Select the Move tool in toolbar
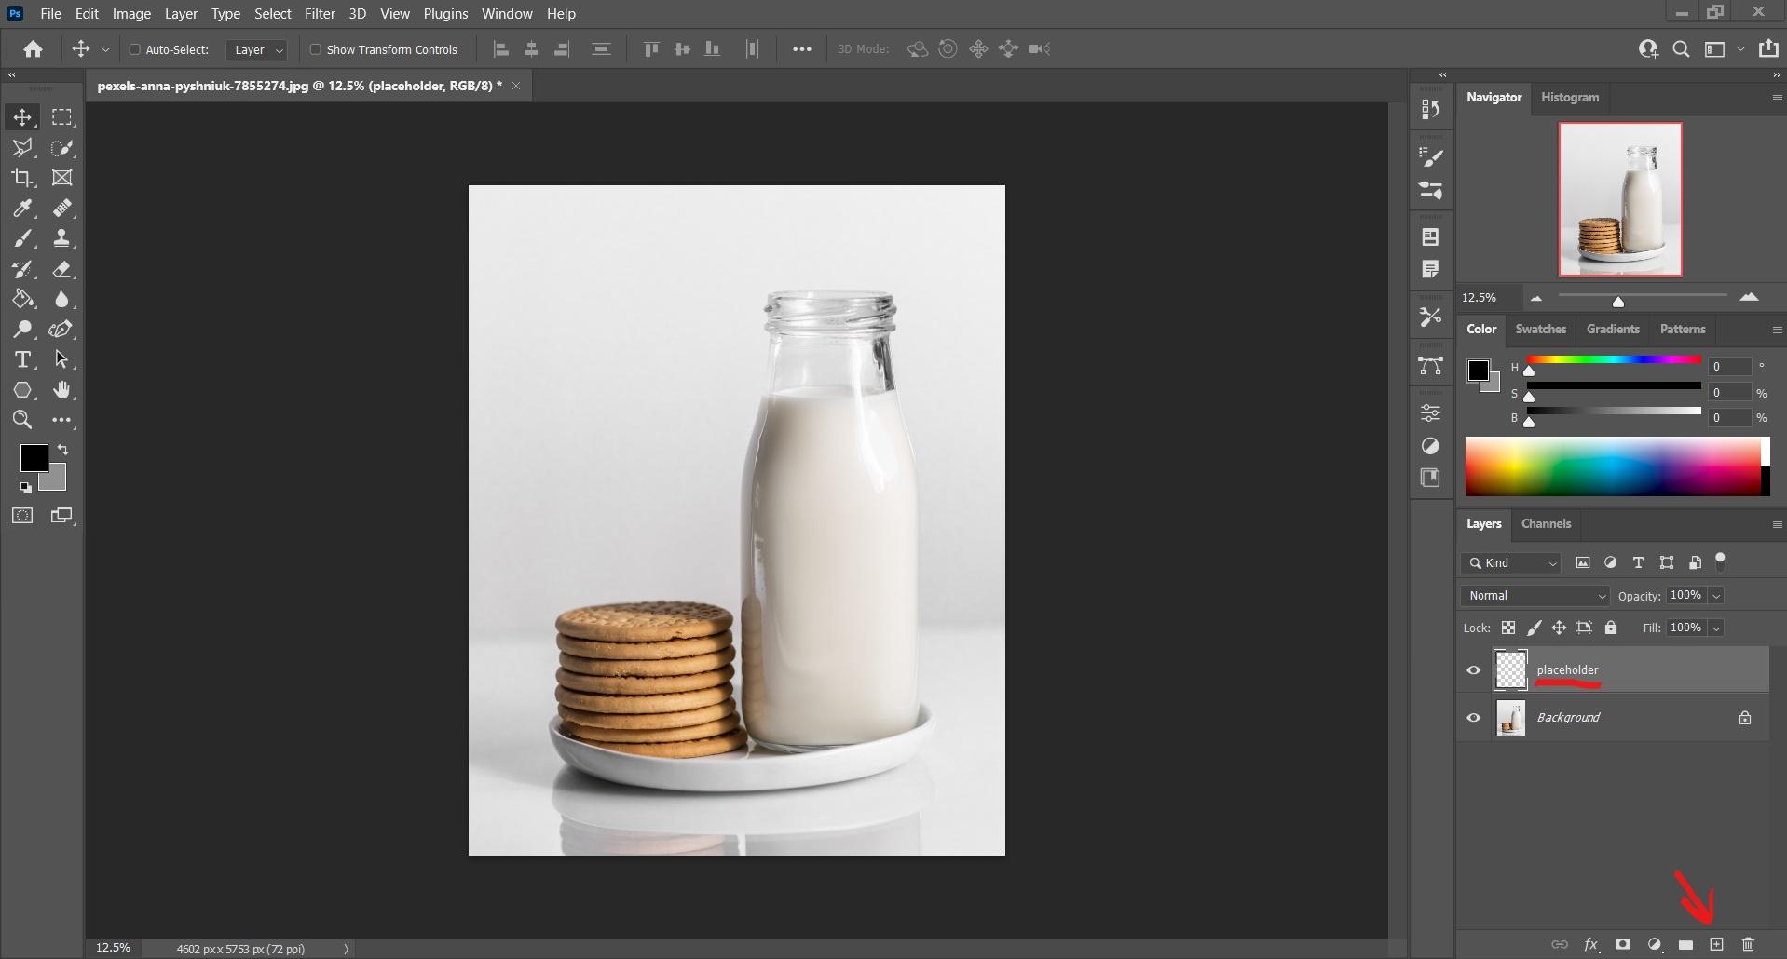This screenshot has height=959, width=1787. click(x=22, y=117)
